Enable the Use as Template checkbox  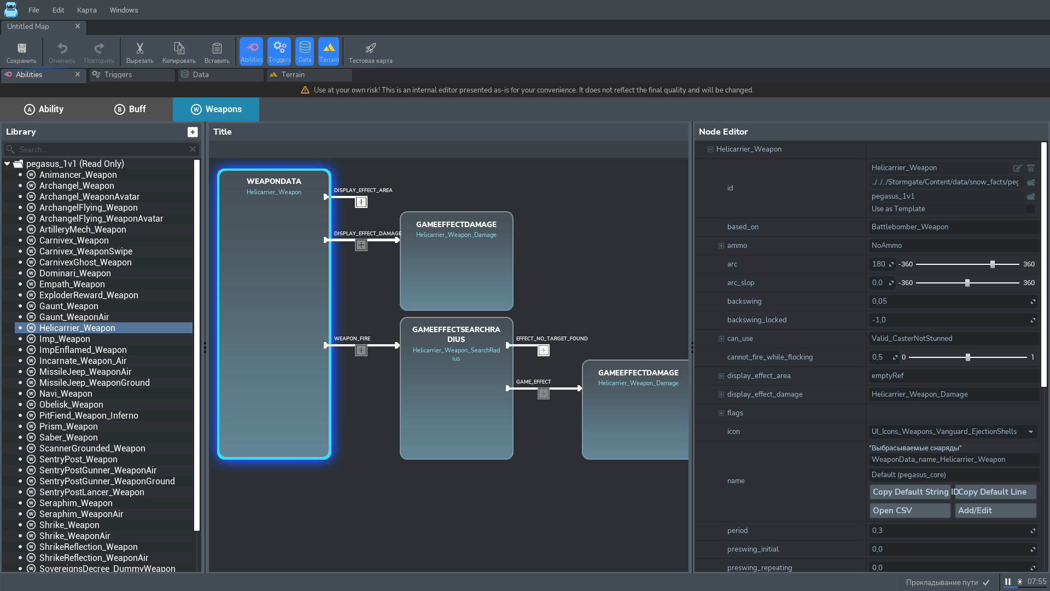tap(1031, 209)
